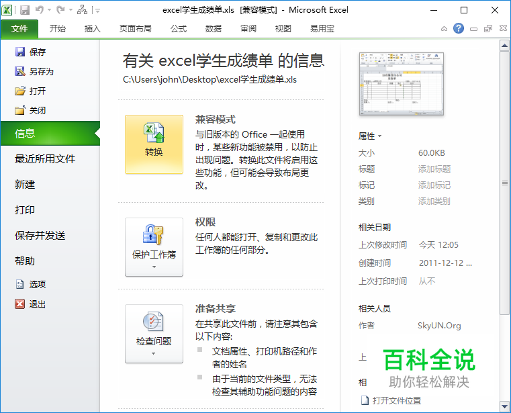Screen dimensions: 511x413
Task: Select 关闭 in the backstage menu
Action: pyautogui.click(x=30, y=110)
